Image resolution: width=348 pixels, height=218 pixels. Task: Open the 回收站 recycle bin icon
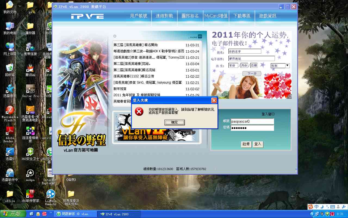pos(10,70)
